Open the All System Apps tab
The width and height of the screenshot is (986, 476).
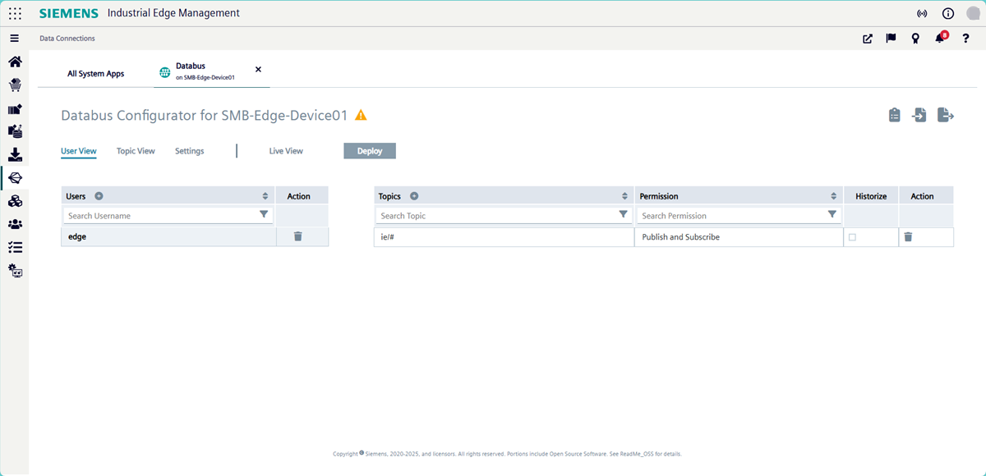tap(96, 73)
